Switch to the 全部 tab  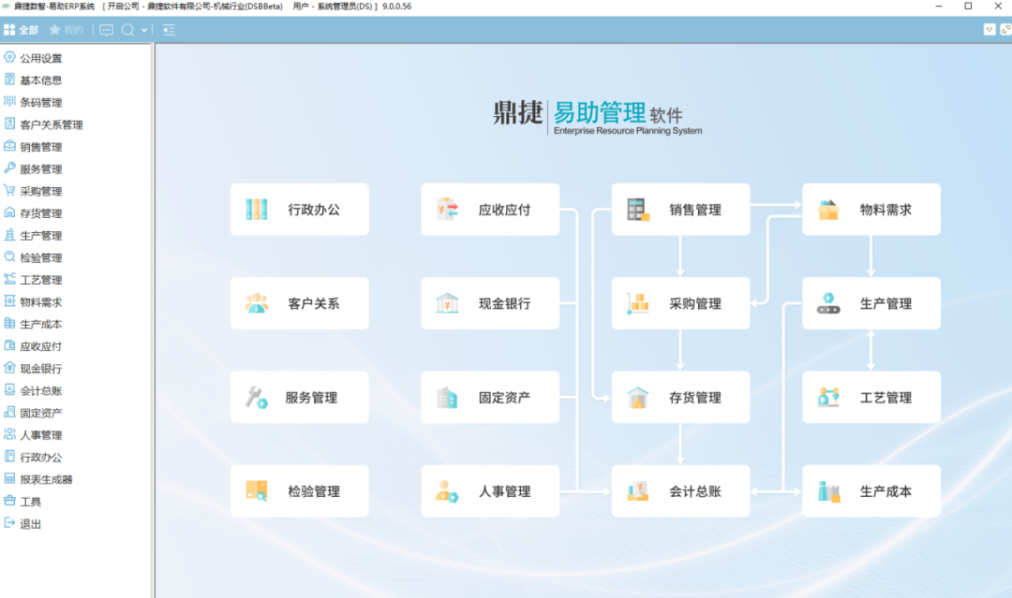click(x=21, y=30)
